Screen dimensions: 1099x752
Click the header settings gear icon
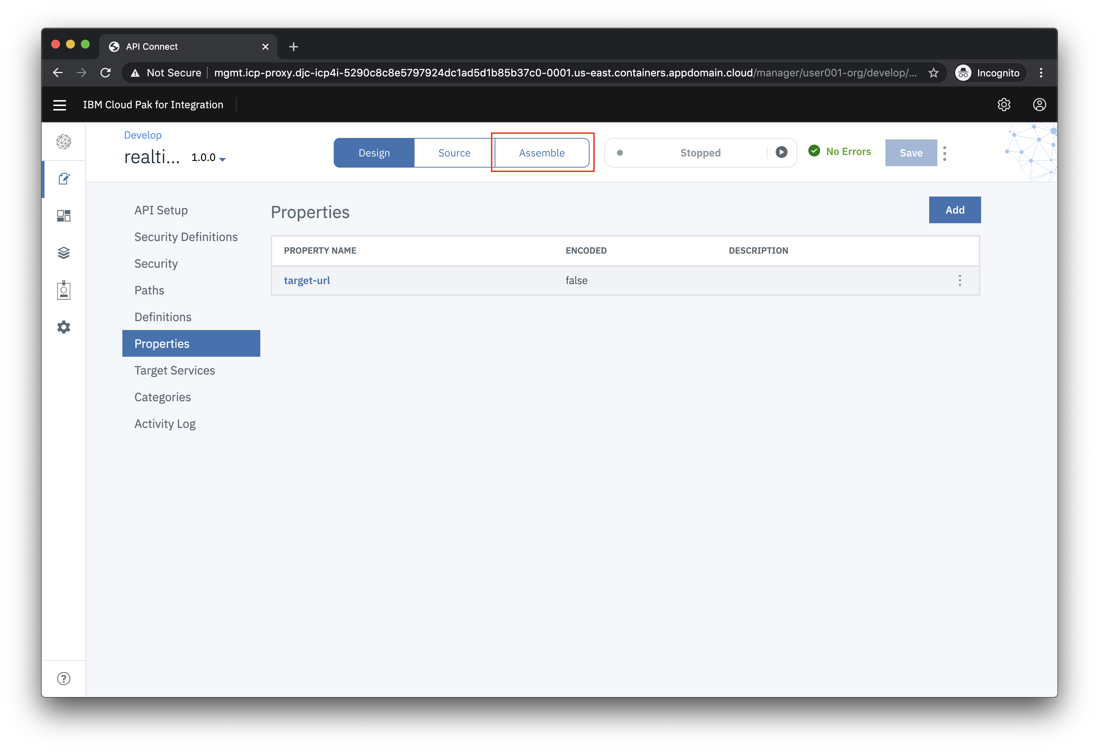1003,105
